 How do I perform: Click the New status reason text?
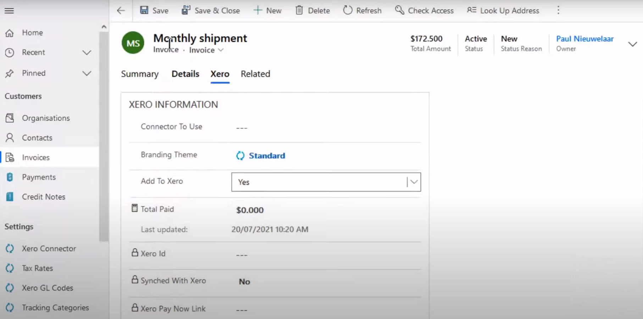pos(509,39)
